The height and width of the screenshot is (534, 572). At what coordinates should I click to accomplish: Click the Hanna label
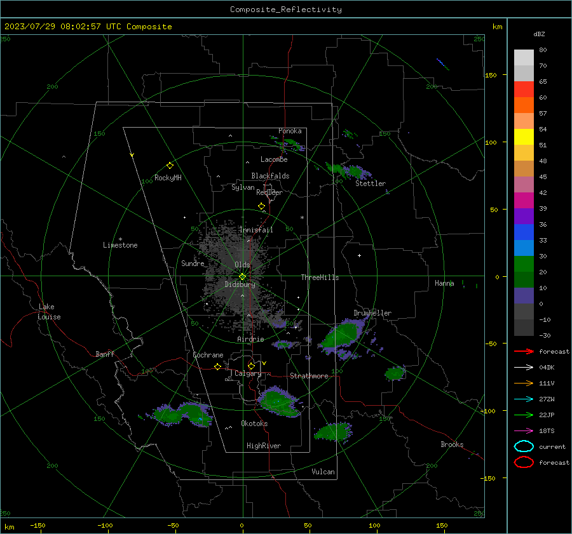pyautogui.click(x=444, y=283)
